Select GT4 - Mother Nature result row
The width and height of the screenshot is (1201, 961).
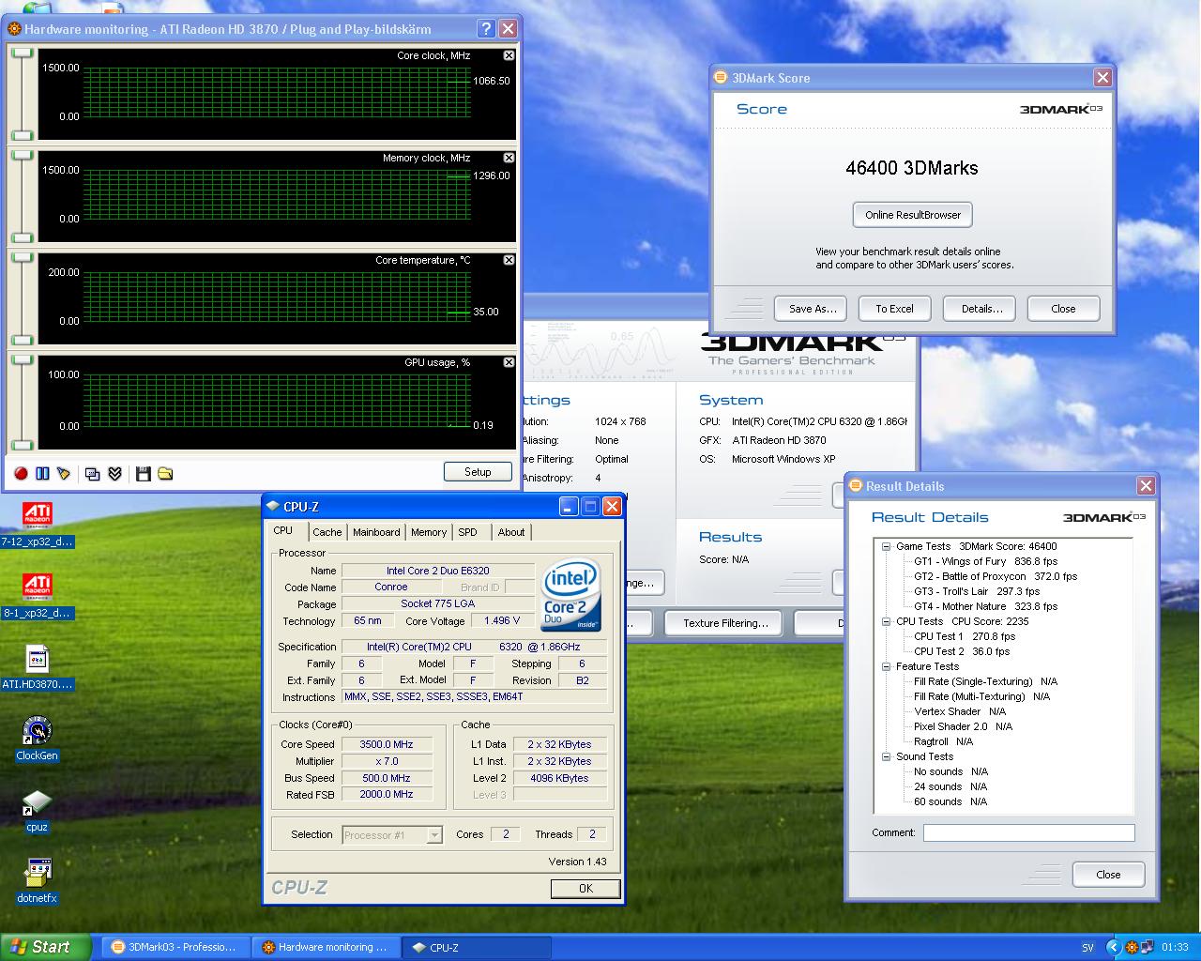[985, 606]
